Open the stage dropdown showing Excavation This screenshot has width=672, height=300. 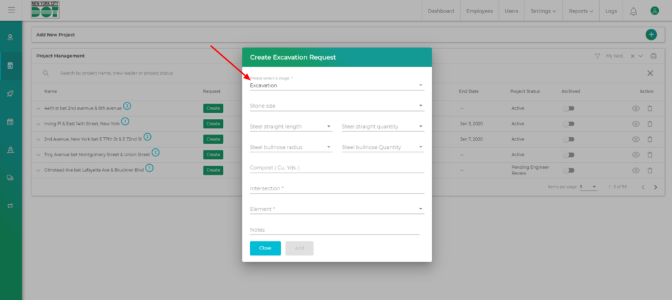tap(336, 85)
